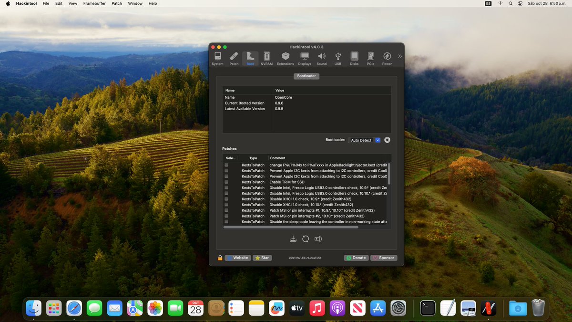Check the AppleBacklightInjector.kext patch
This screenshot has width=572, height=322.
226,165
